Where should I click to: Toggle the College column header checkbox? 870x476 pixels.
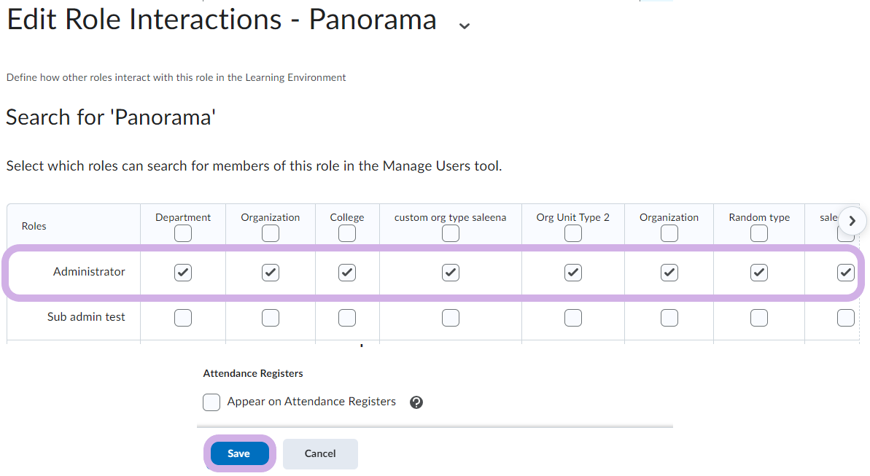point(347,233)
